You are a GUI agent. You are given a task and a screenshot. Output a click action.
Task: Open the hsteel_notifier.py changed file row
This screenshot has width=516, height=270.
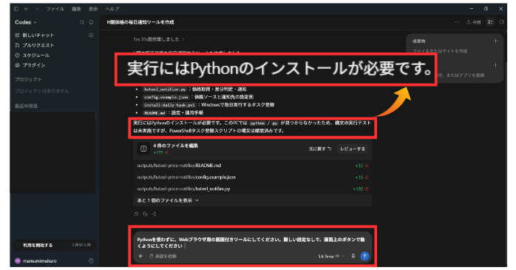(252, 189)
